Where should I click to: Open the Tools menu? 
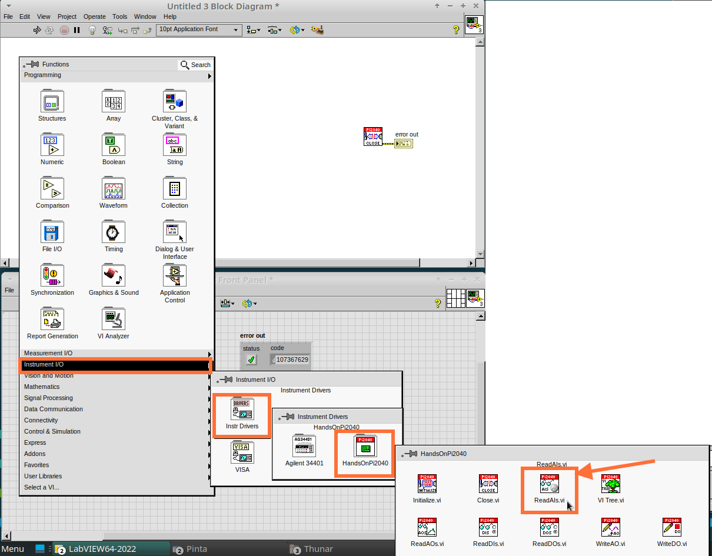(x=120, y=16)
